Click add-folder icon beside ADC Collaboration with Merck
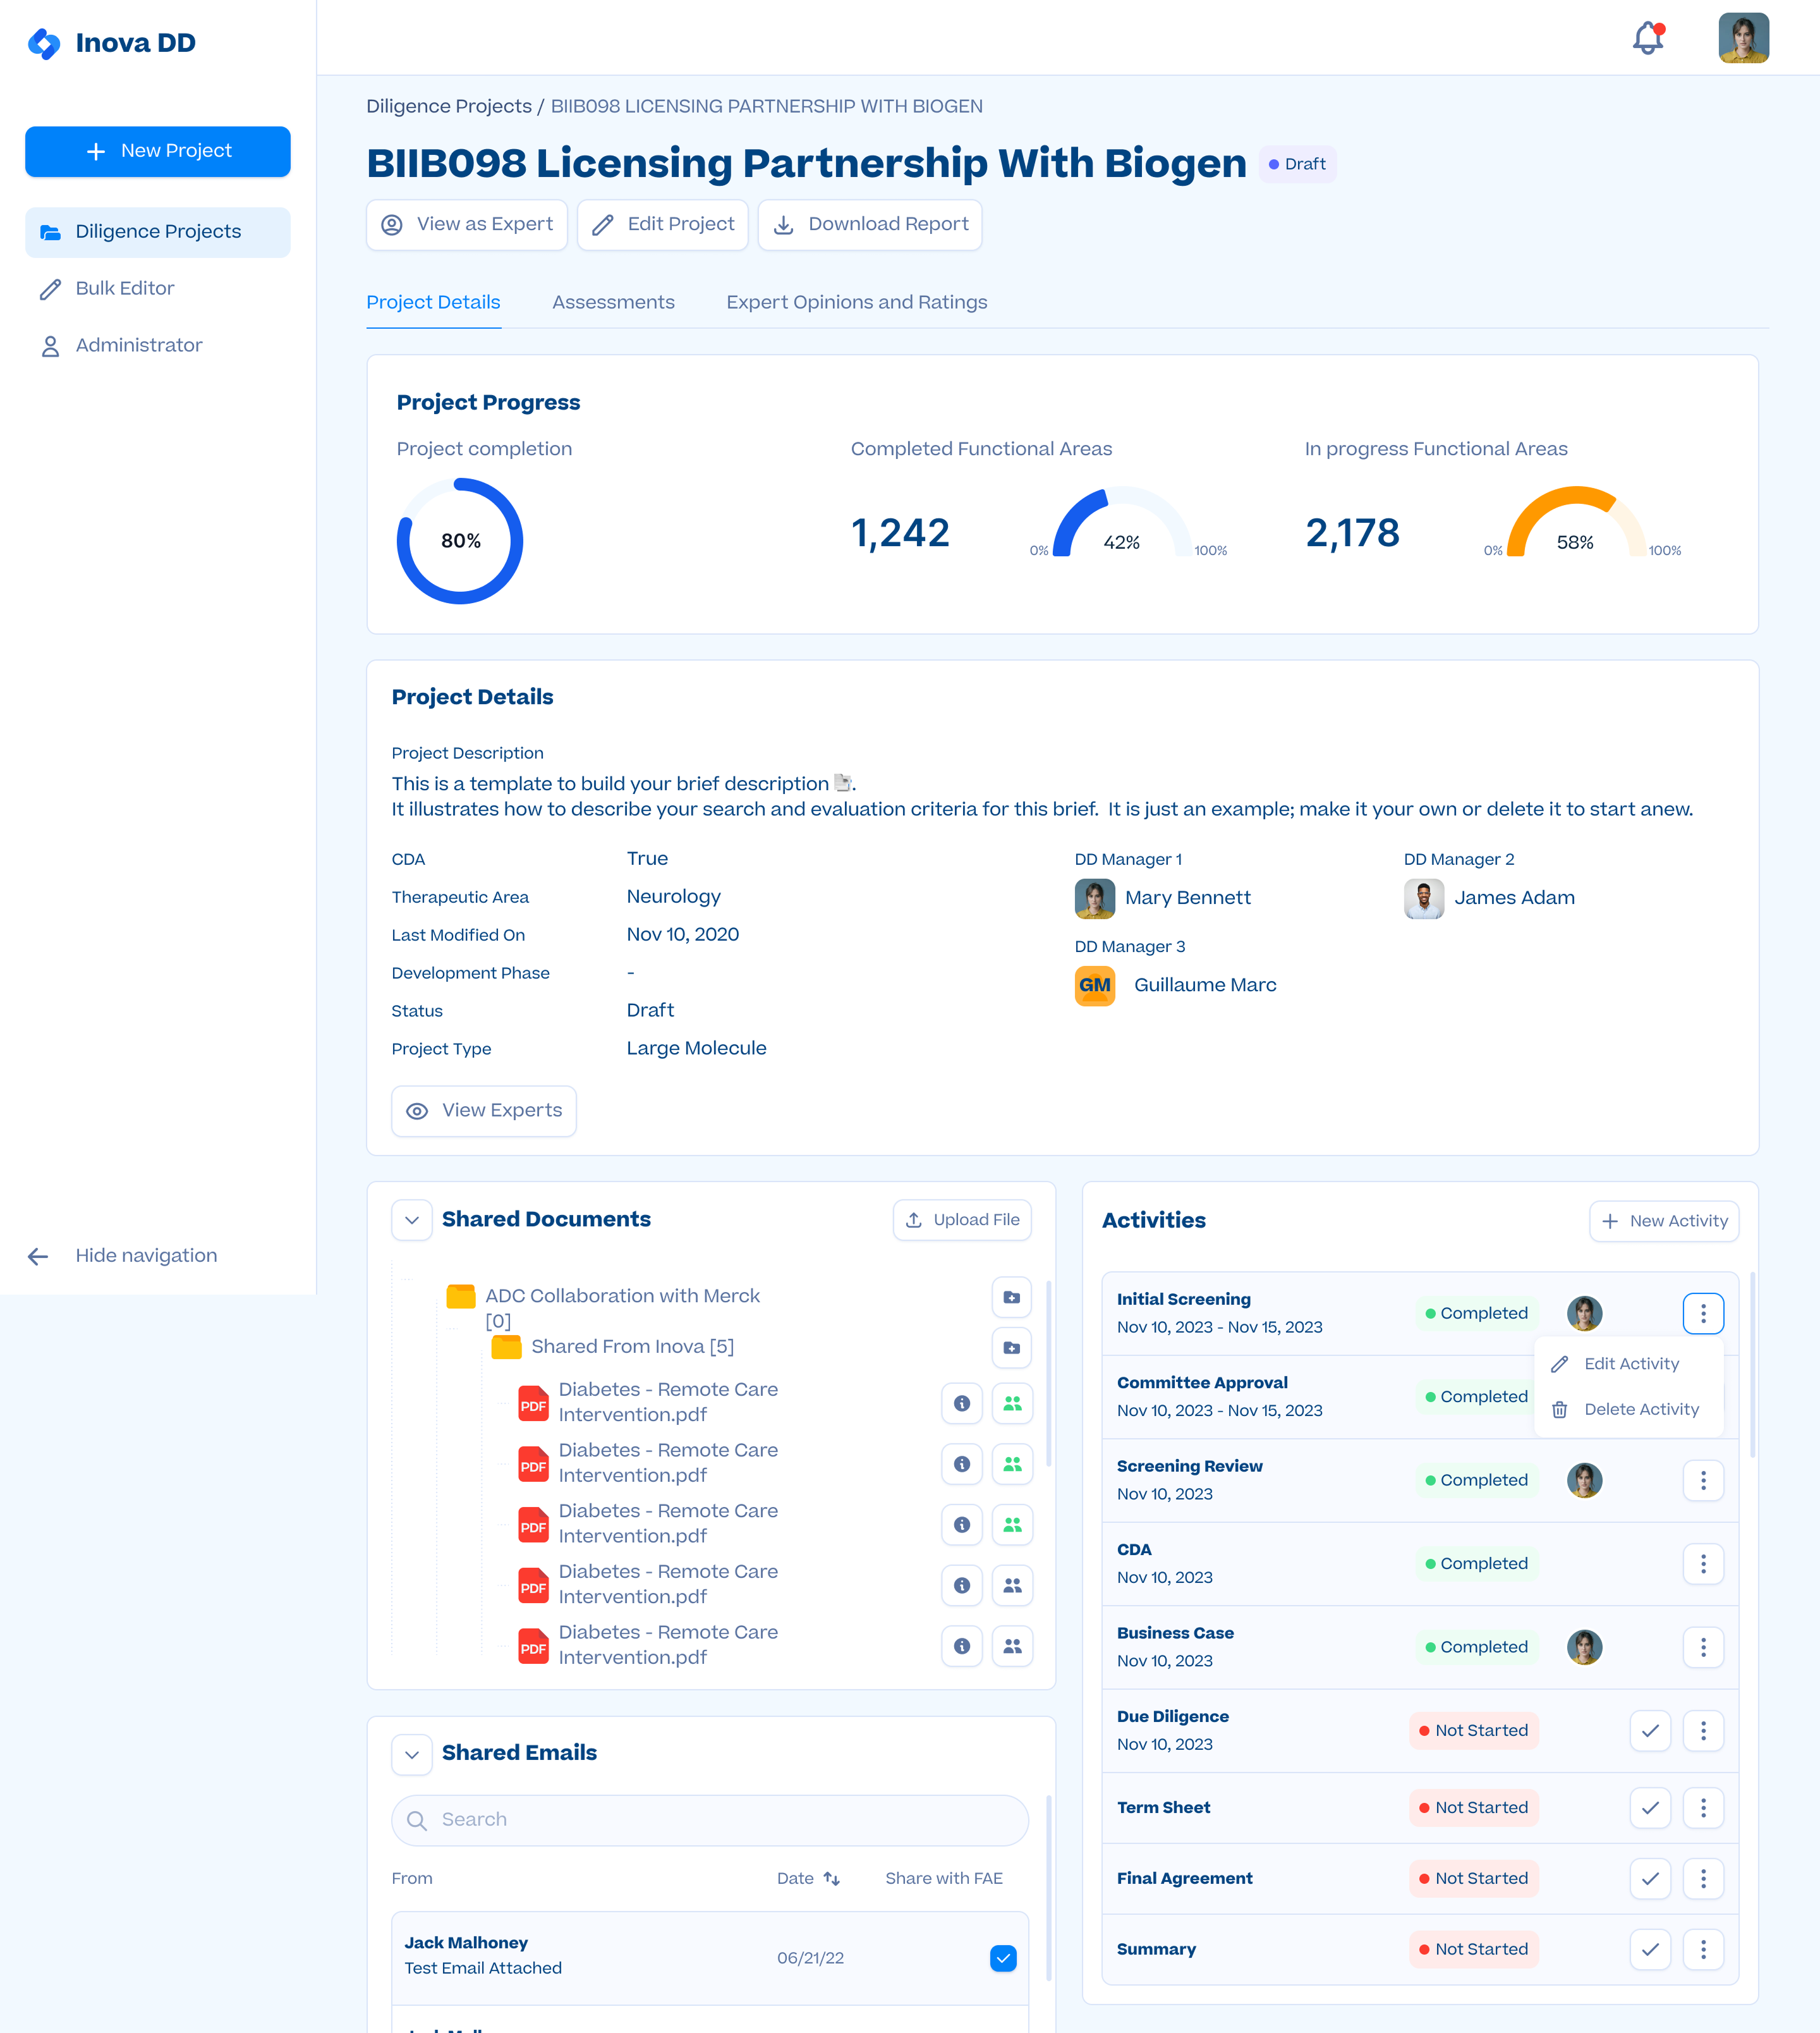The height and width of the screenshot is (2033, 1820). point(1012,1298)
